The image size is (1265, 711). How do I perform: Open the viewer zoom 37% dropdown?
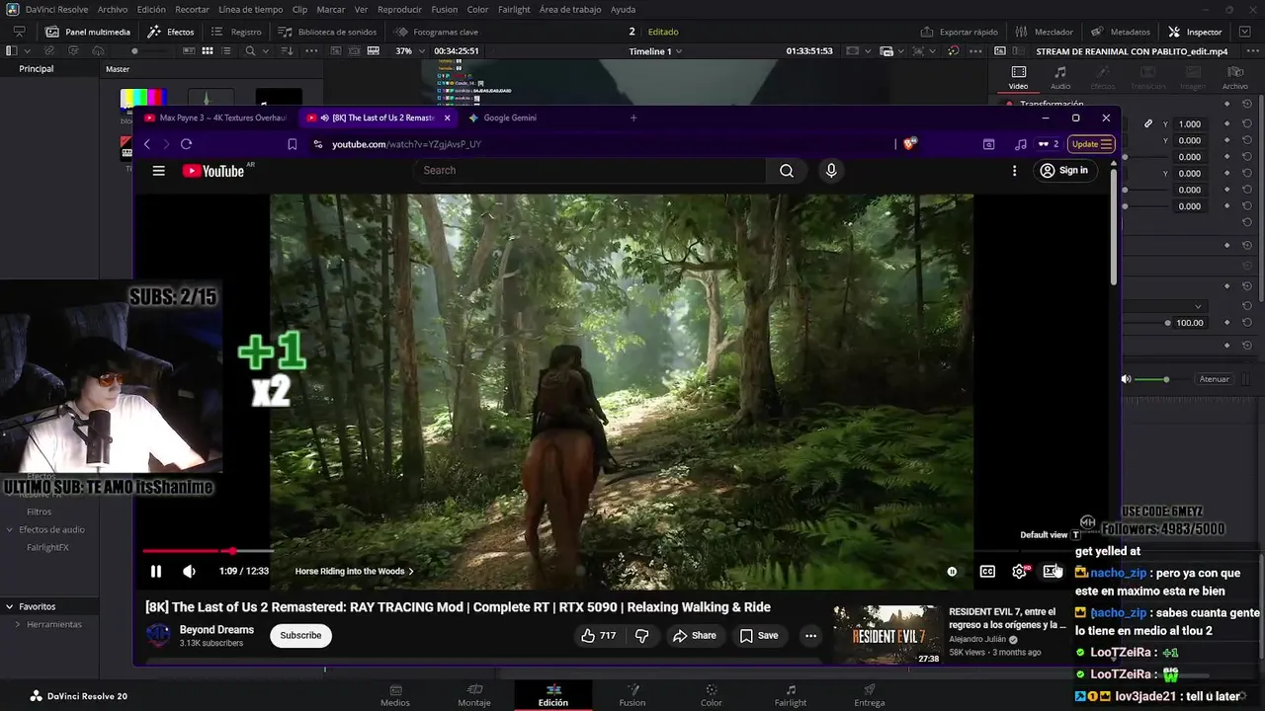pos(408,50)
